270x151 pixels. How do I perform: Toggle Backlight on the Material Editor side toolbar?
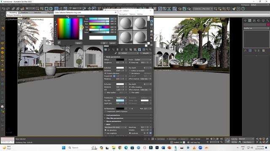[x=151, y=21]
